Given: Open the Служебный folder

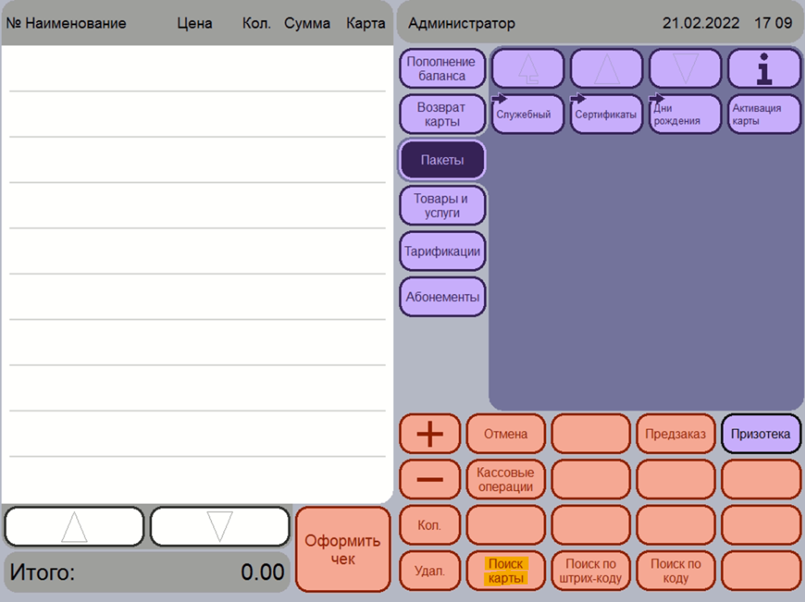Looking at the screenshot, I should tap(528, 114).
